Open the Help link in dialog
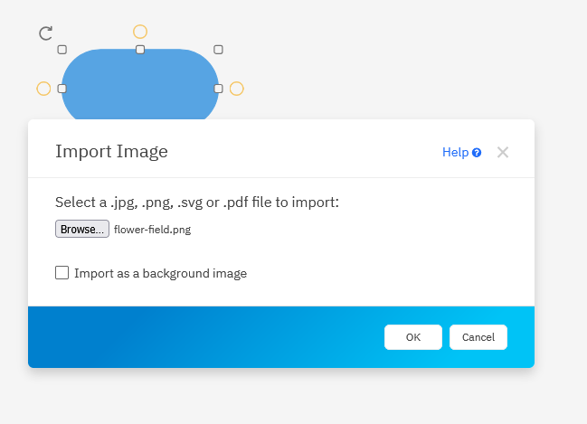The height and width of the screenshot is (424, 587). pyautogui.click(x=455, y=152)
